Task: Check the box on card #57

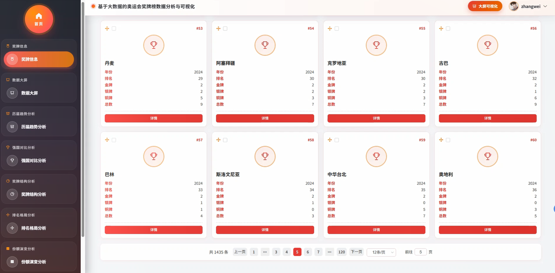Action: coord(114,140)
